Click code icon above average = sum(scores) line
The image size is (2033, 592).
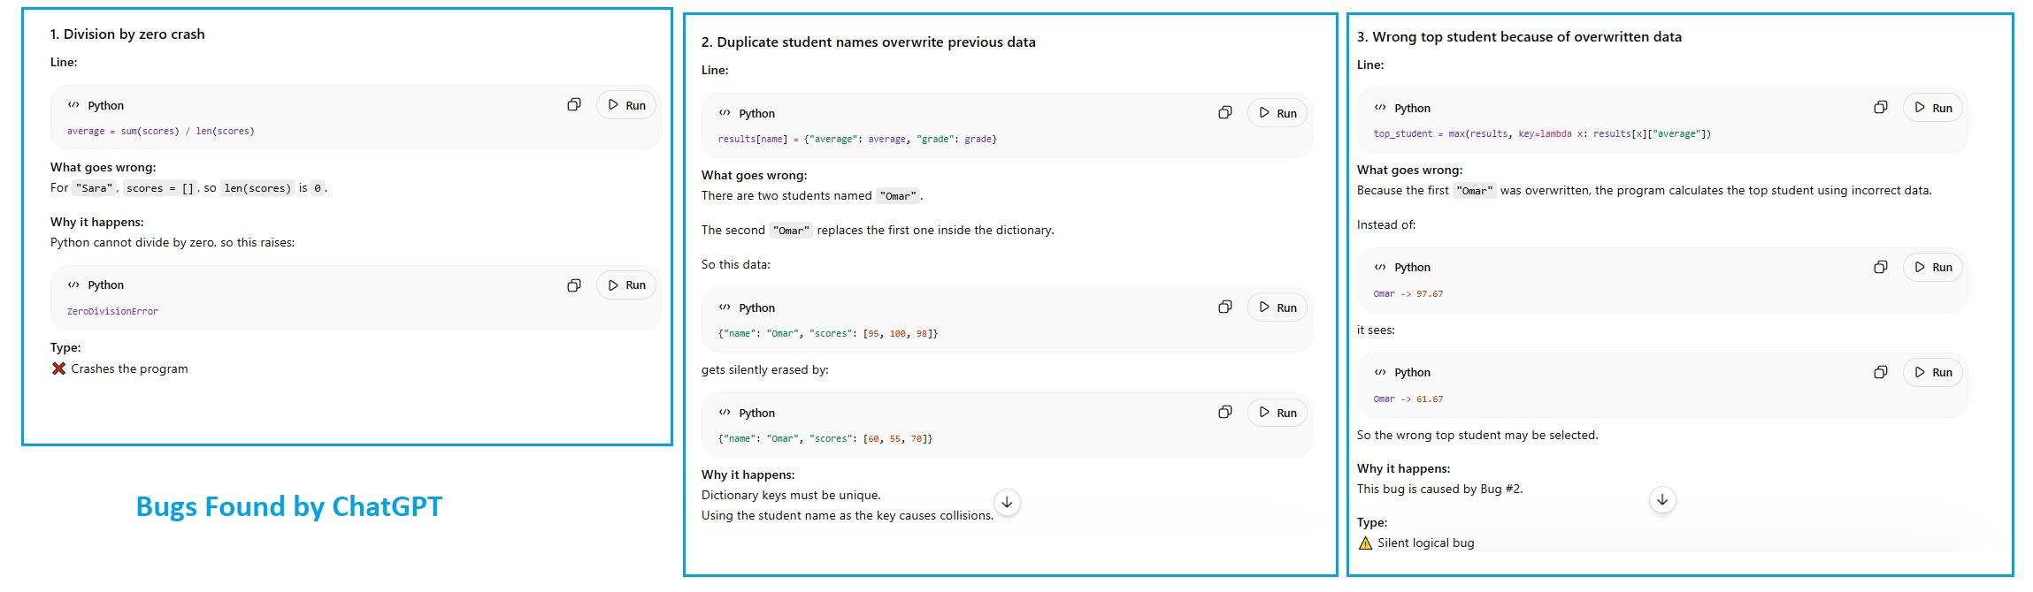(x=73, y=105)
